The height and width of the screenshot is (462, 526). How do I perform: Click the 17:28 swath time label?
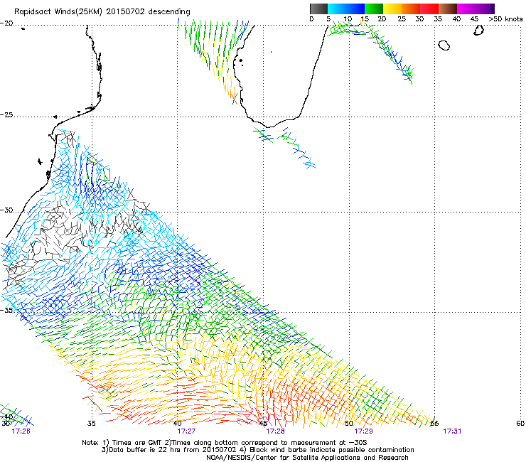click(x=275, y=431)
